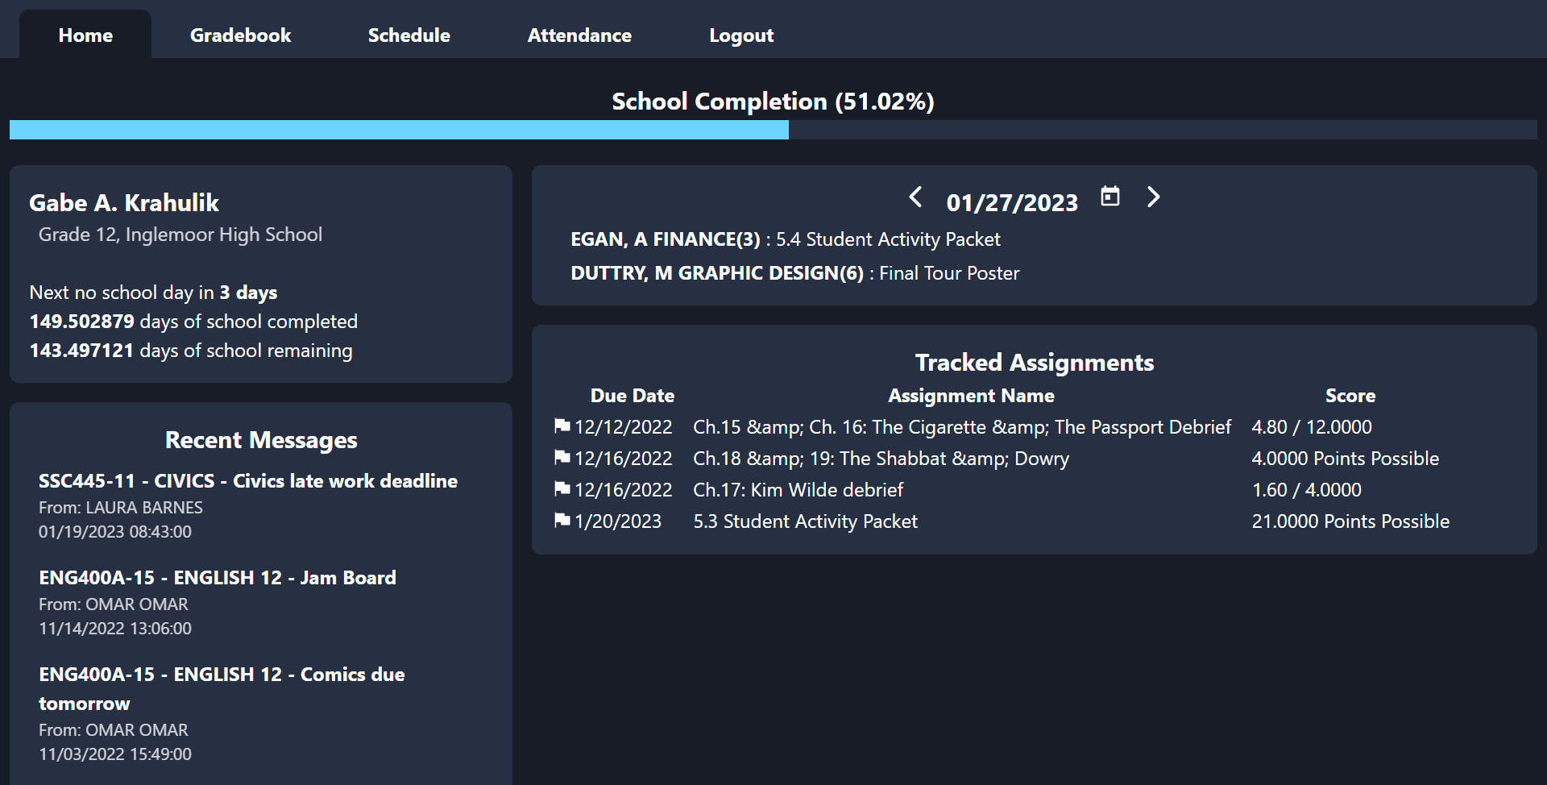The width and height of the screenshot is (1547, 785).
Task: Click flag icon for 12/12/2022 assignment
Action: pos(562,426)
